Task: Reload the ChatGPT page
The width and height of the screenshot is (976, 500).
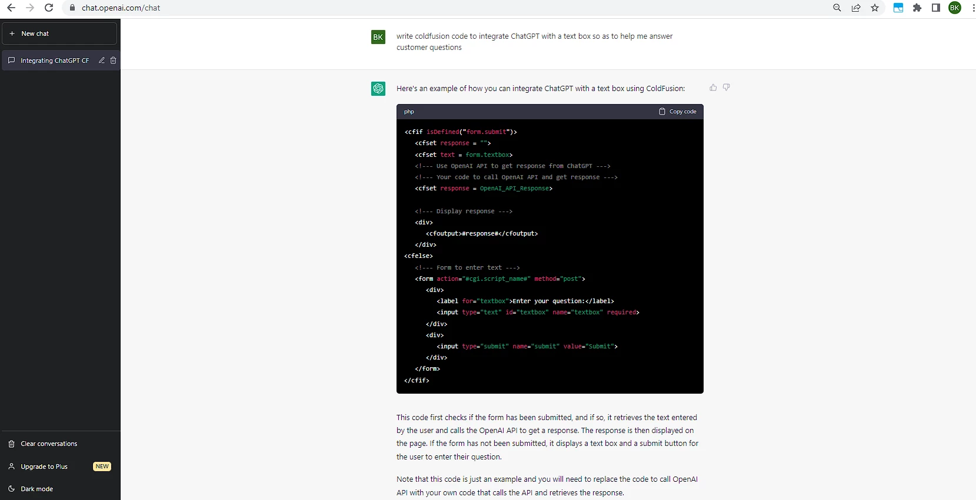Action: 49,8
